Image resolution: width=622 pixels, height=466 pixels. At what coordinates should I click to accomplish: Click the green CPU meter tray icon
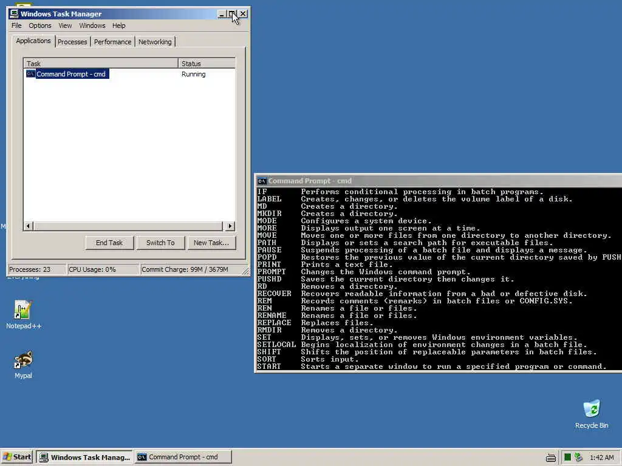pos(568,458)
